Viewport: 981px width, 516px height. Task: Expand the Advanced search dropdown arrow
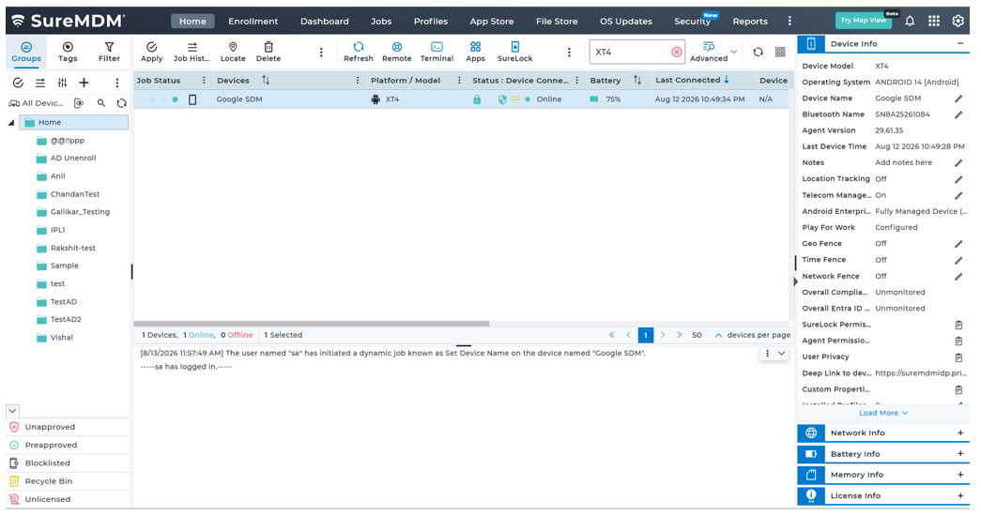click(734, 52)
